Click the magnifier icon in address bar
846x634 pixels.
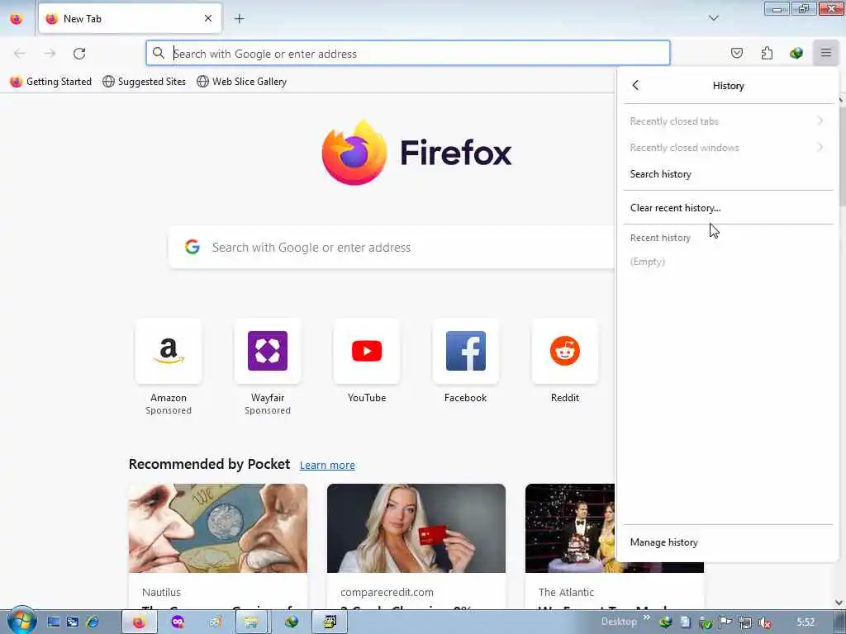(x=158, y=53)
